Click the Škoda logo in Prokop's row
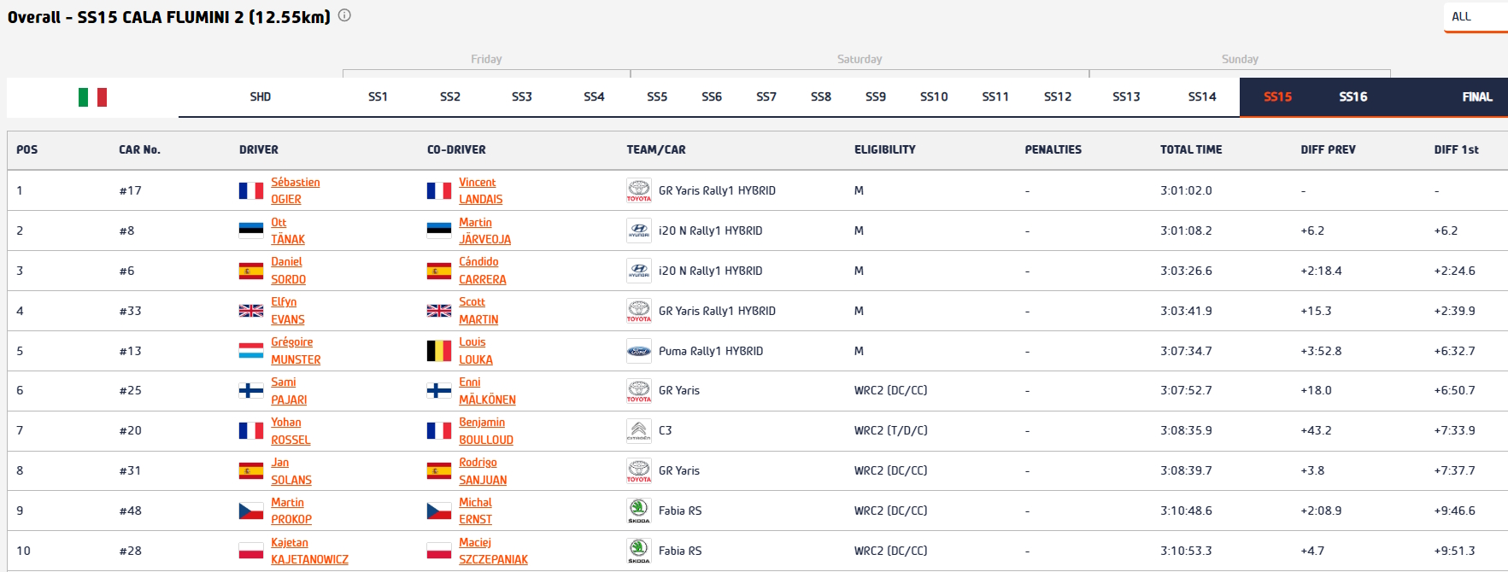 (638, 511)
